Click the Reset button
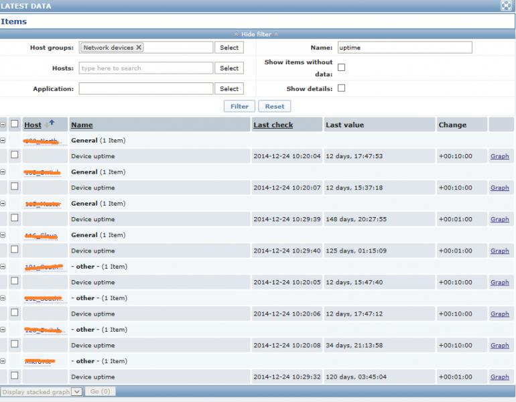The height and width of the screenshot is (402, 516). [274, 106]
